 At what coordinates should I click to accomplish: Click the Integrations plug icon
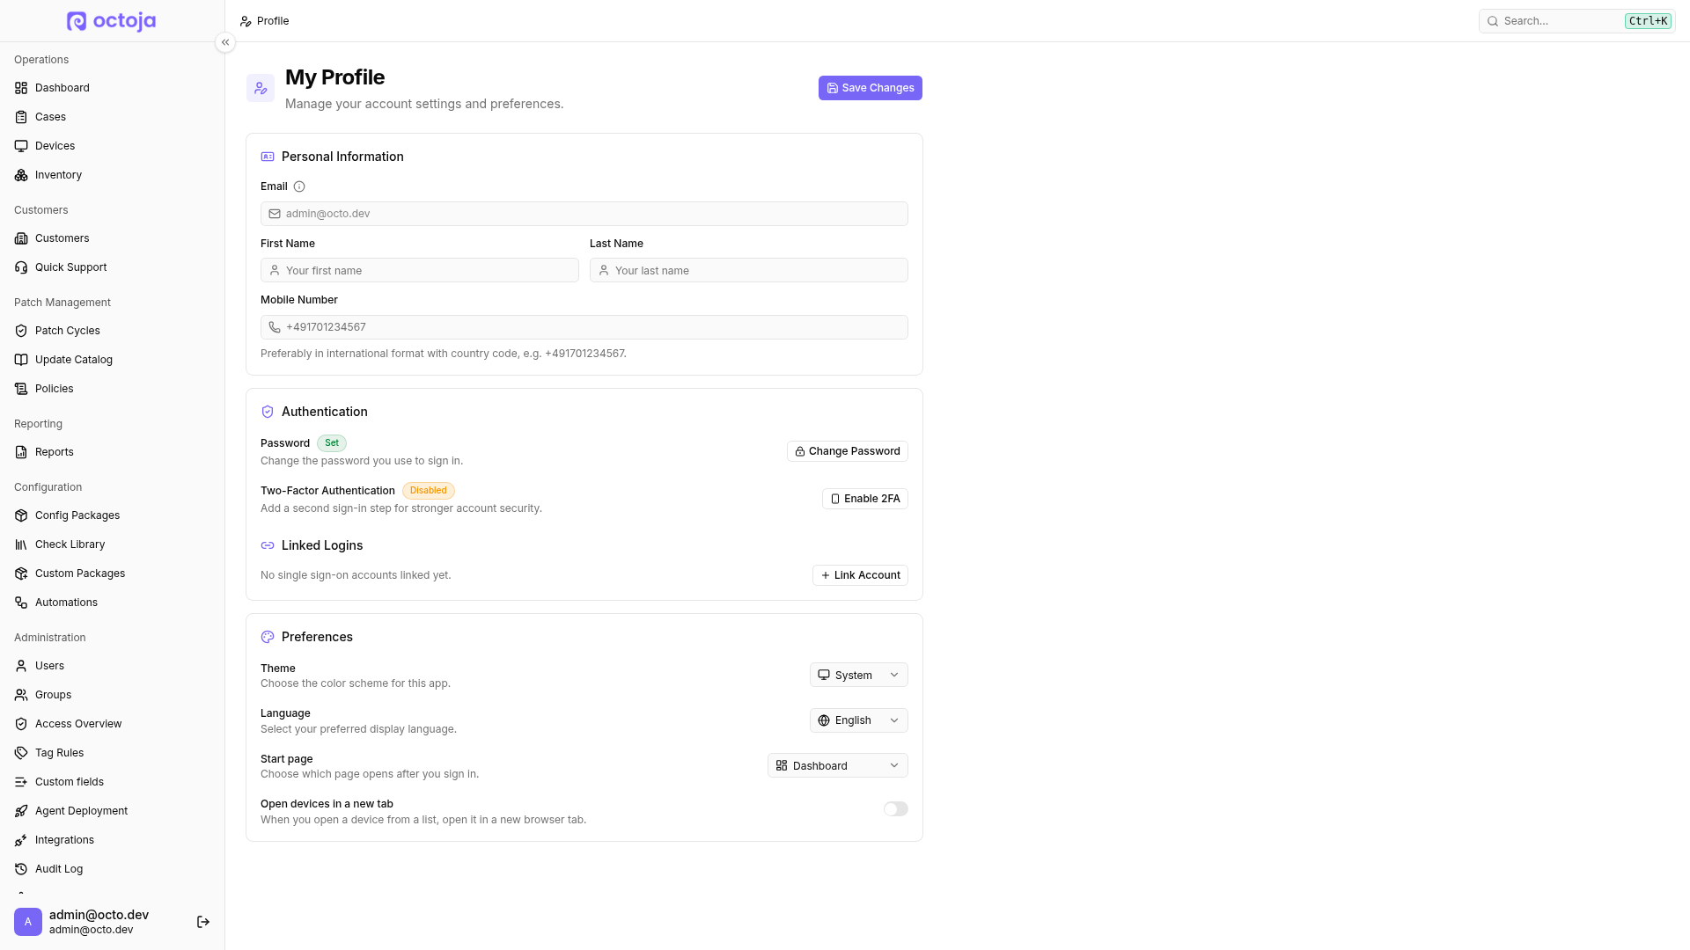click(x=21, y=840)
